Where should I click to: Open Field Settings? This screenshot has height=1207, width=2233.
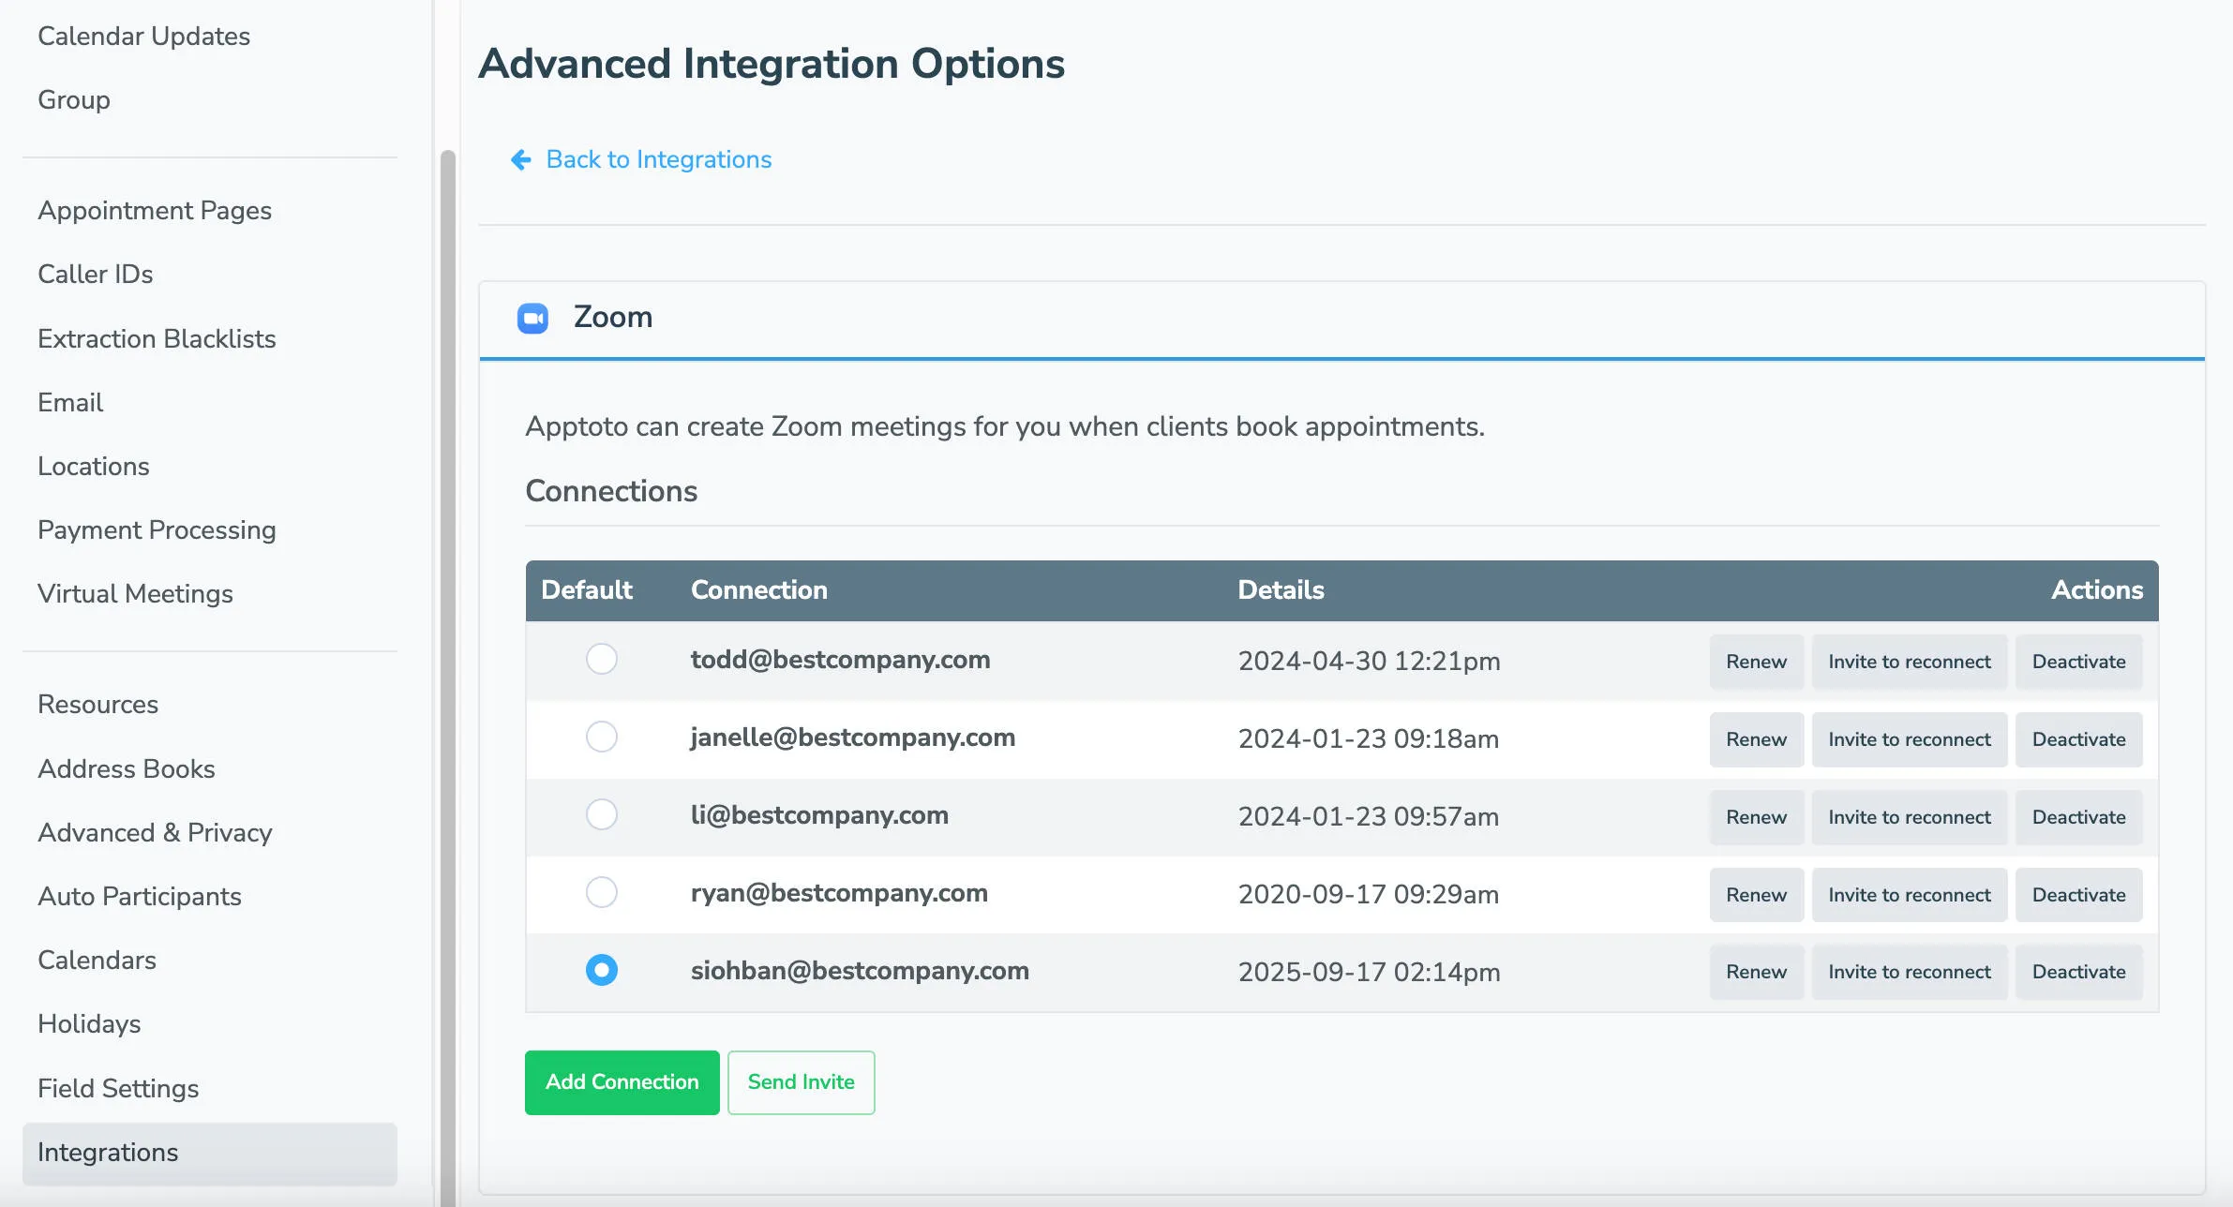[118, 1088]
